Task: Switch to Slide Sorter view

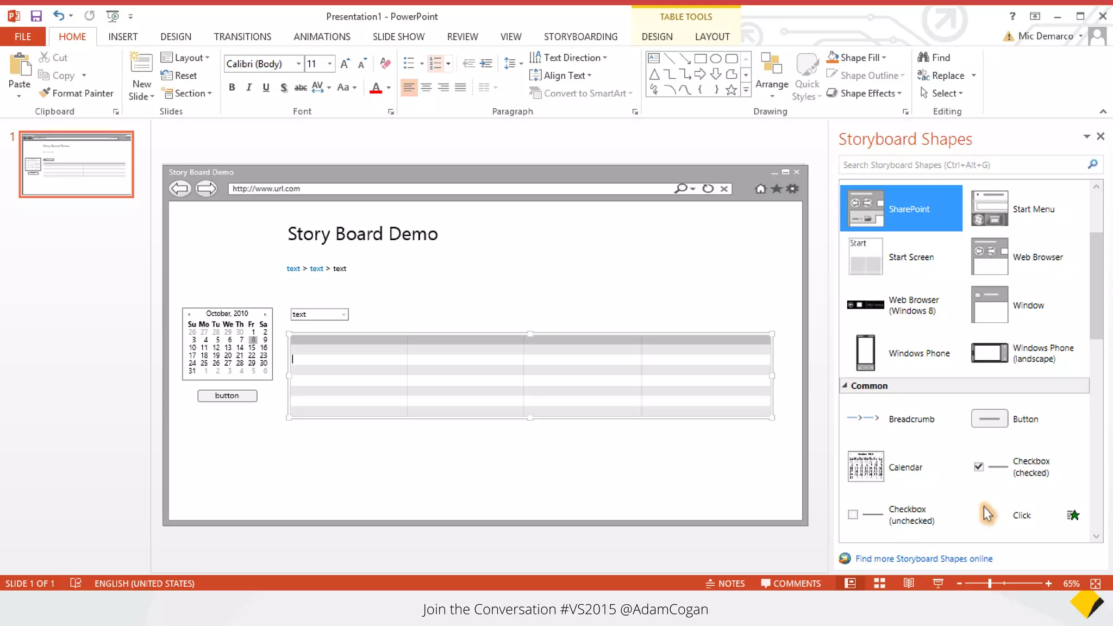Action: [879, 583]
